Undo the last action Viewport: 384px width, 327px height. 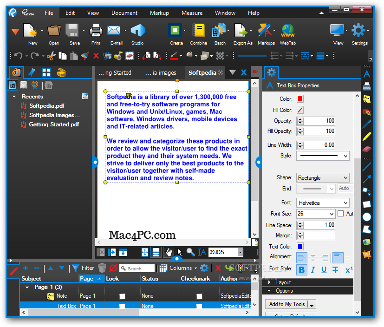(x=19, y=56)
